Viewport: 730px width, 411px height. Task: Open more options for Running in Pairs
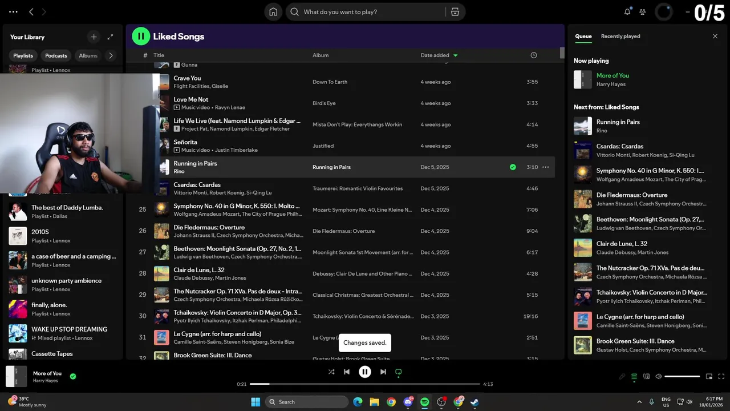click(x=545, y=167)
